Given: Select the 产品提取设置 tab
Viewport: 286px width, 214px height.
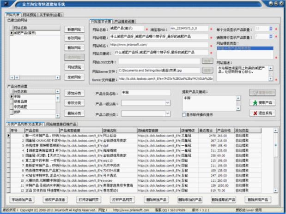Looking at the screenshot, I should point(125,21).
